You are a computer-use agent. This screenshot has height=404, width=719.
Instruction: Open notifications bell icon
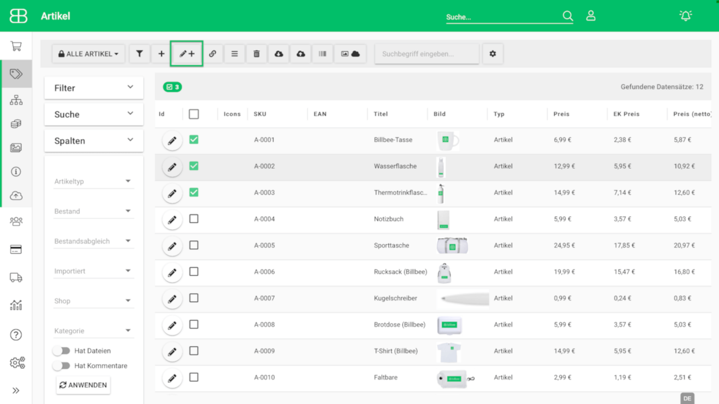pyautogui.click(x=685, y=16)
